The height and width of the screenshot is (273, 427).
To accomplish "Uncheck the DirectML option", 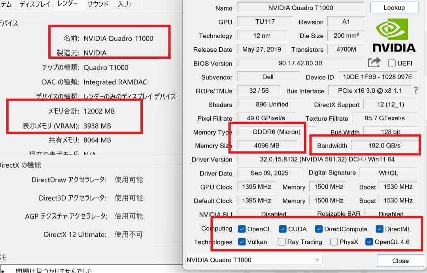I will (x=380, y=229).
